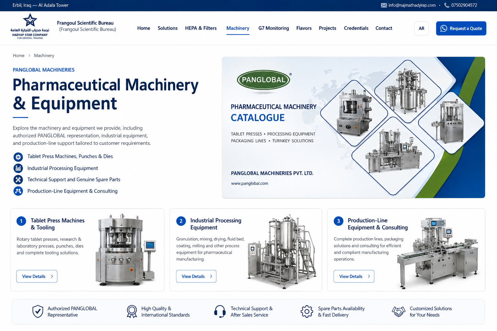Click the Frangoul Scientific Bureau site title
This screenshot has width=497, height=331.
[x=85, y=23]
